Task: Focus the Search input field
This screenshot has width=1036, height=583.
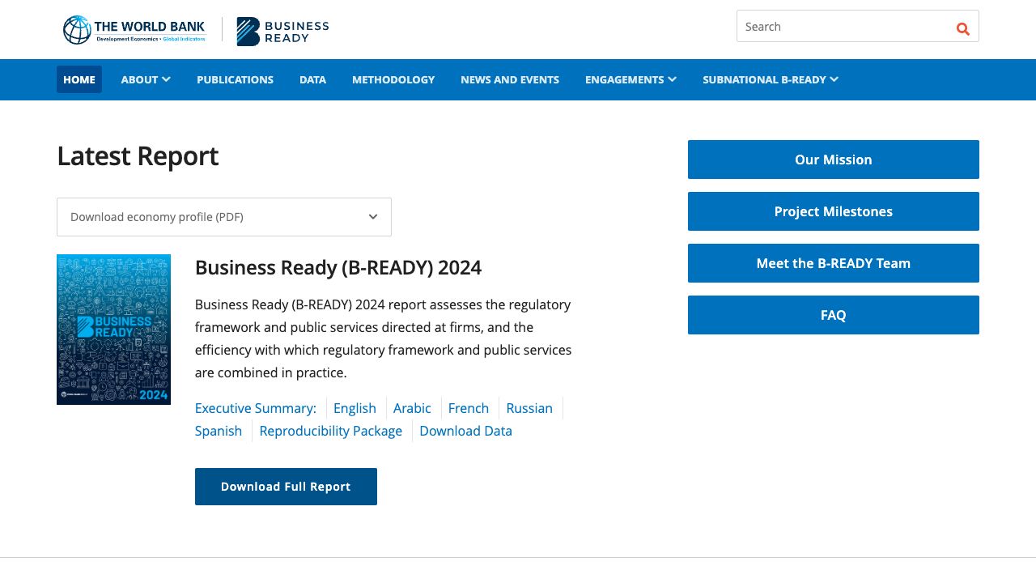Action: pos(842,27)
